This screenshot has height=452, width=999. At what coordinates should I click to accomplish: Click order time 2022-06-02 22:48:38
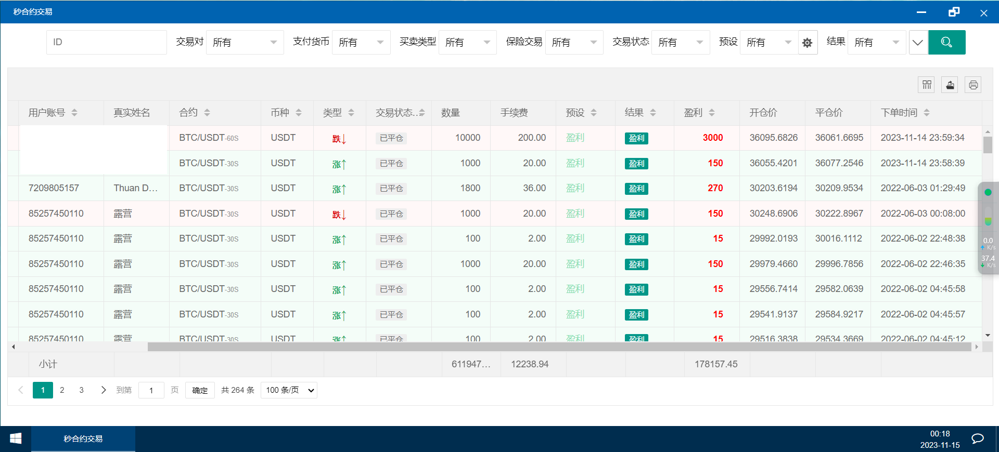pos(923,238)
